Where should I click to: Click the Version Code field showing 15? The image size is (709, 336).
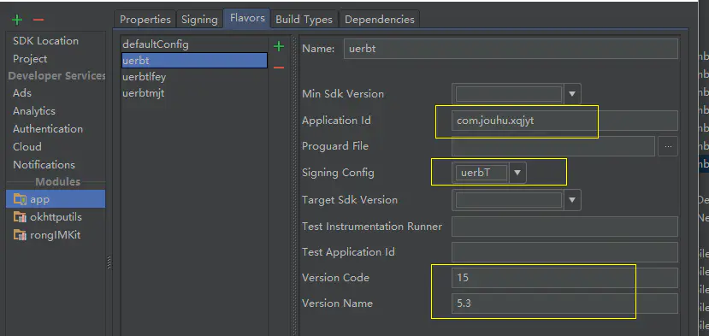[564, 278]
